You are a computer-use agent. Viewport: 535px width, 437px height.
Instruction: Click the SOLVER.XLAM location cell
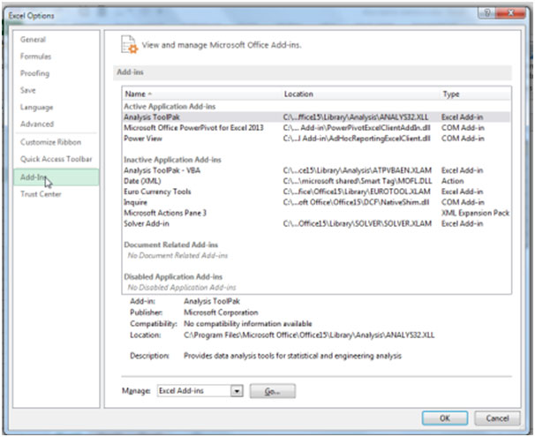click(358, 223)
